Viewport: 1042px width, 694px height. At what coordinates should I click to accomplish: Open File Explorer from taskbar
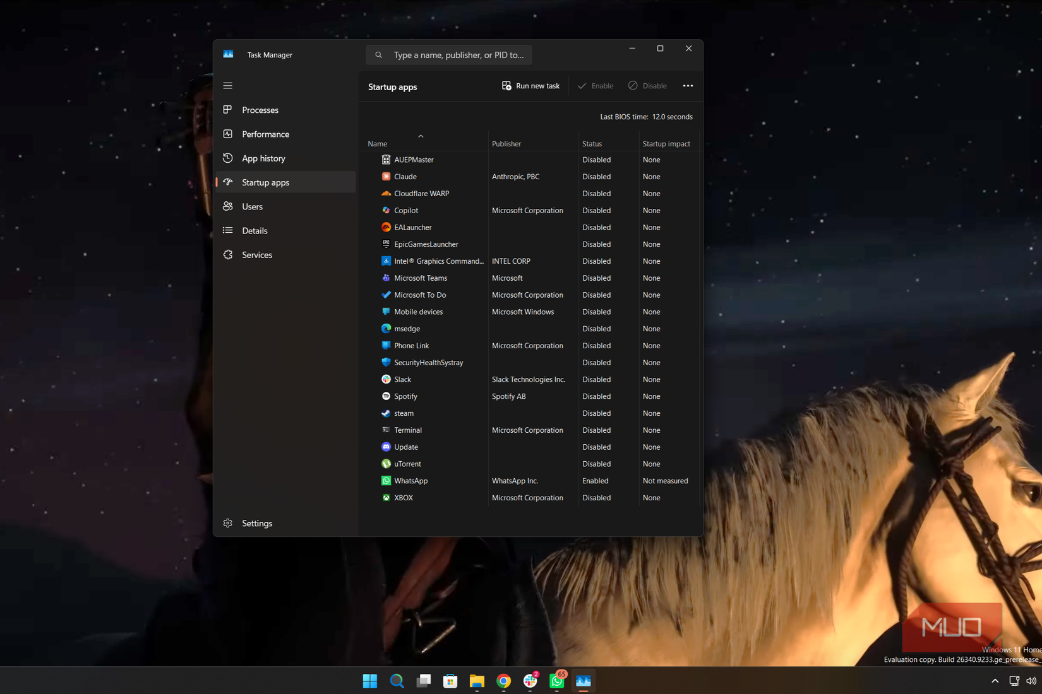click(477, 681)
